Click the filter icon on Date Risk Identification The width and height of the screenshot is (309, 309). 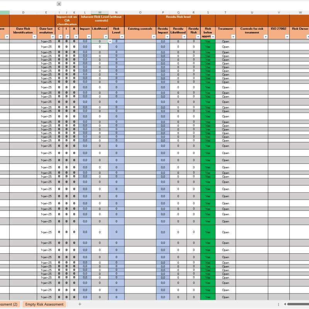pos(34,37)
